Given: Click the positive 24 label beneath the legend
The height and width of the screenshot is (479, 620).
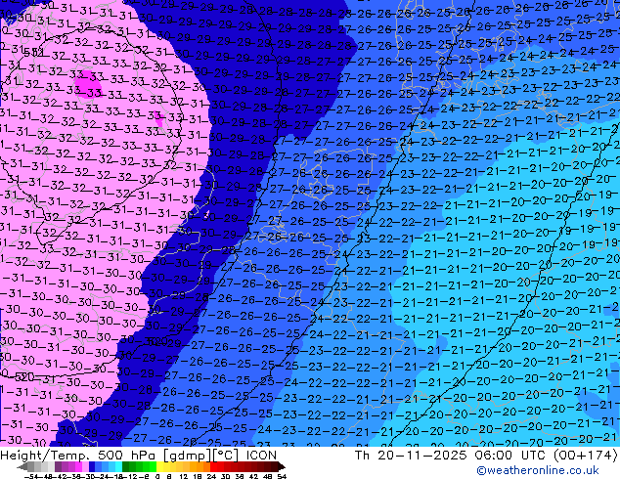Looking at the screenshot, I should coord(211,476).
